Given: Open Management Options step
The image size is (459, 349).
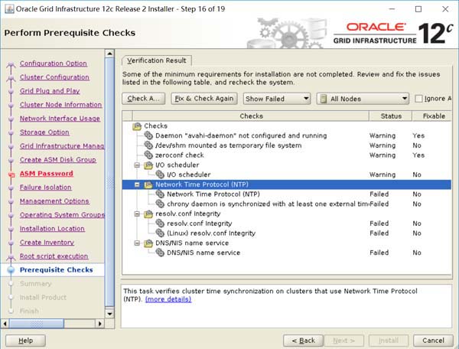Looking at the screenshot, I should (x=54, y=201).
